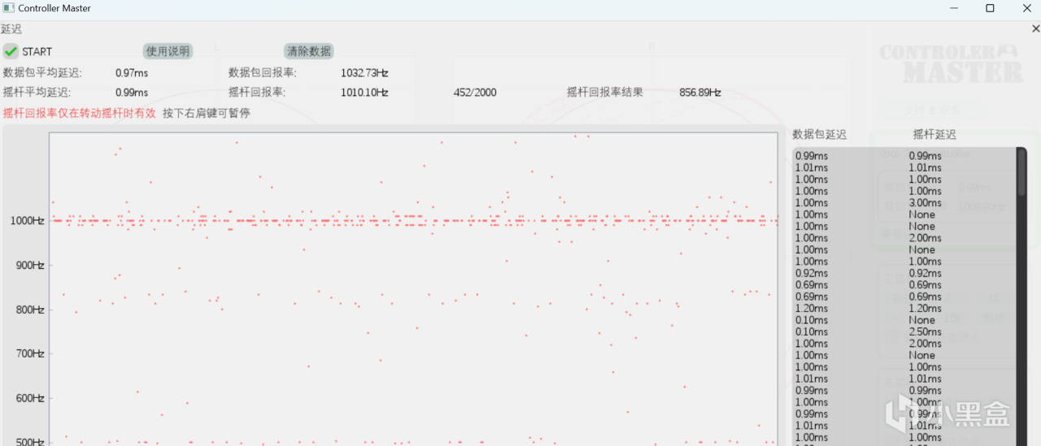The image size is (1041, 446).
Task: Maximize the Controller Master window
Action: [x=990, y=8]
